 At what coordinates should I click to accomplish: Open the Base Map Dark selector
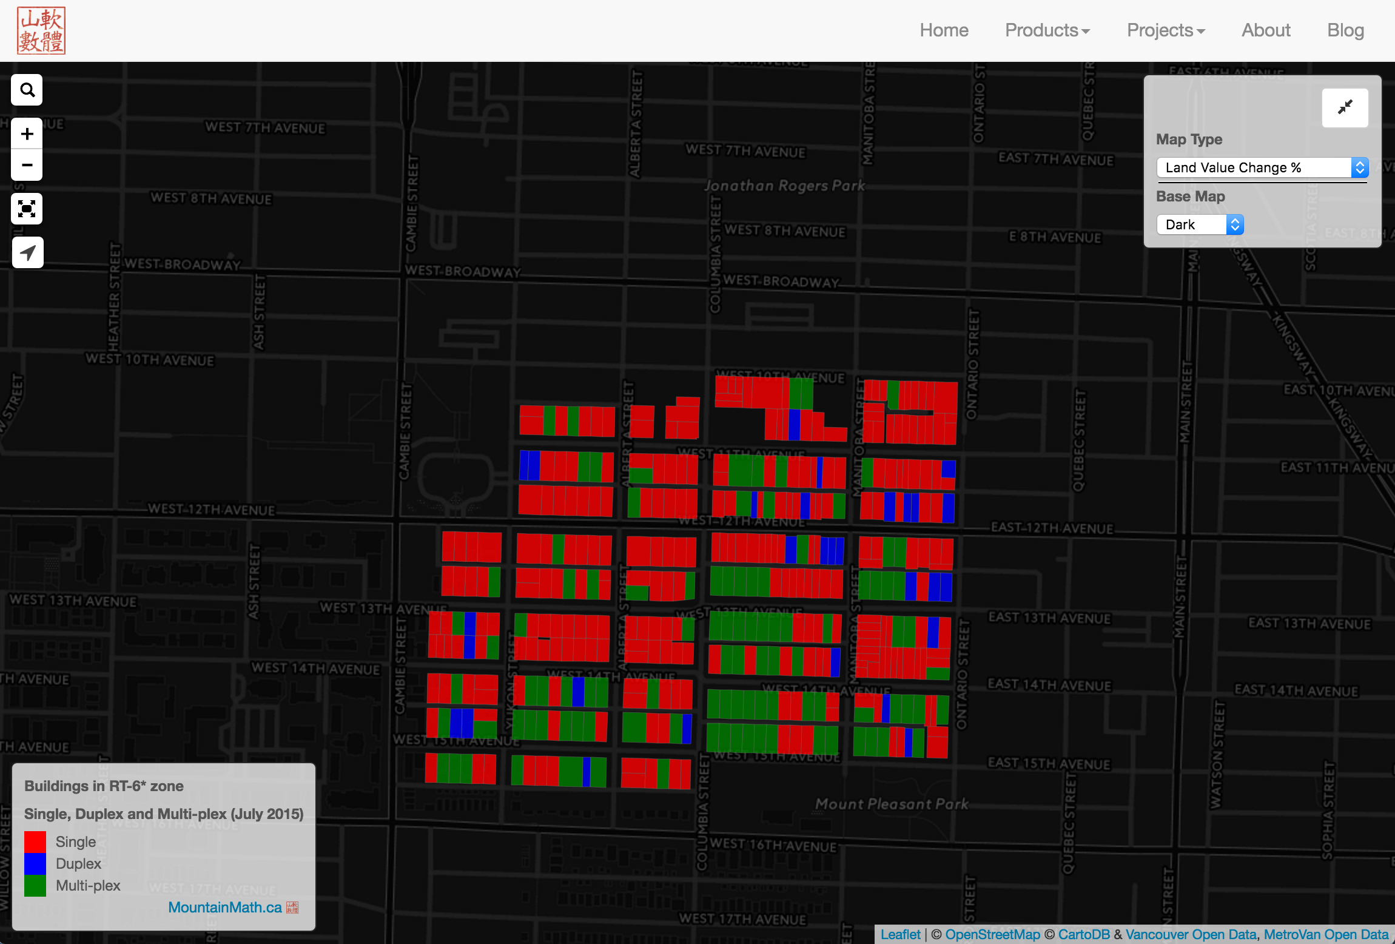point(1200,224)
